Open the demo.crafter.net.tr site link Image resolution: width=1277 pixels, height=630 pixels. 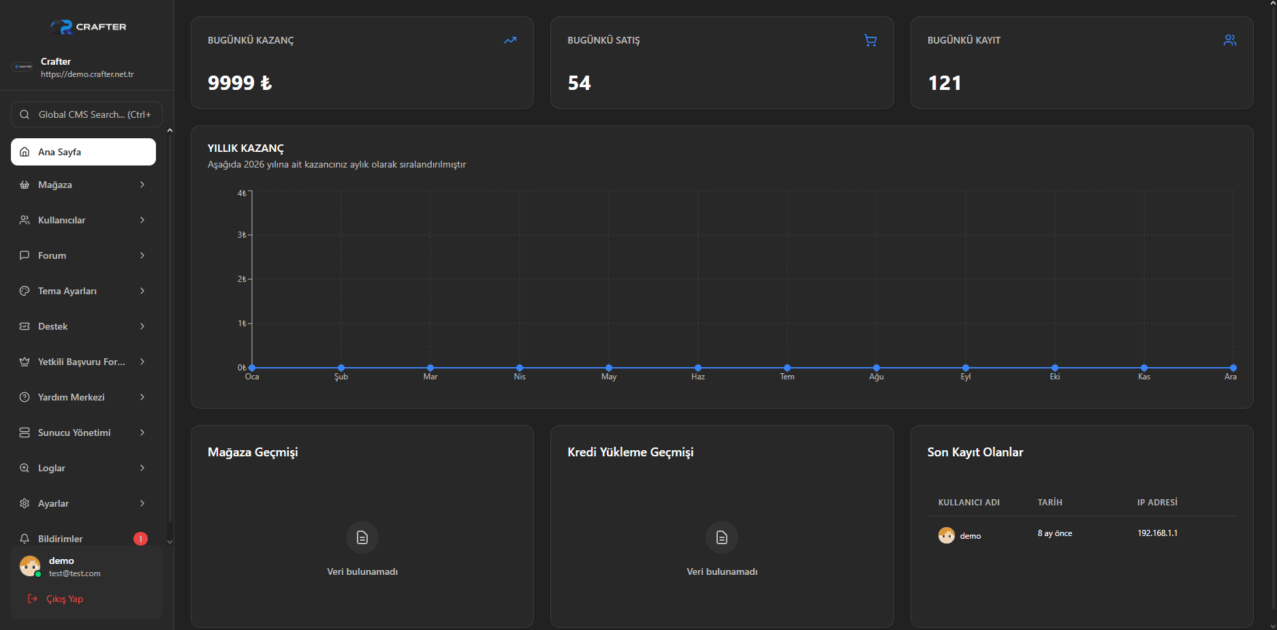pos(87,74)
